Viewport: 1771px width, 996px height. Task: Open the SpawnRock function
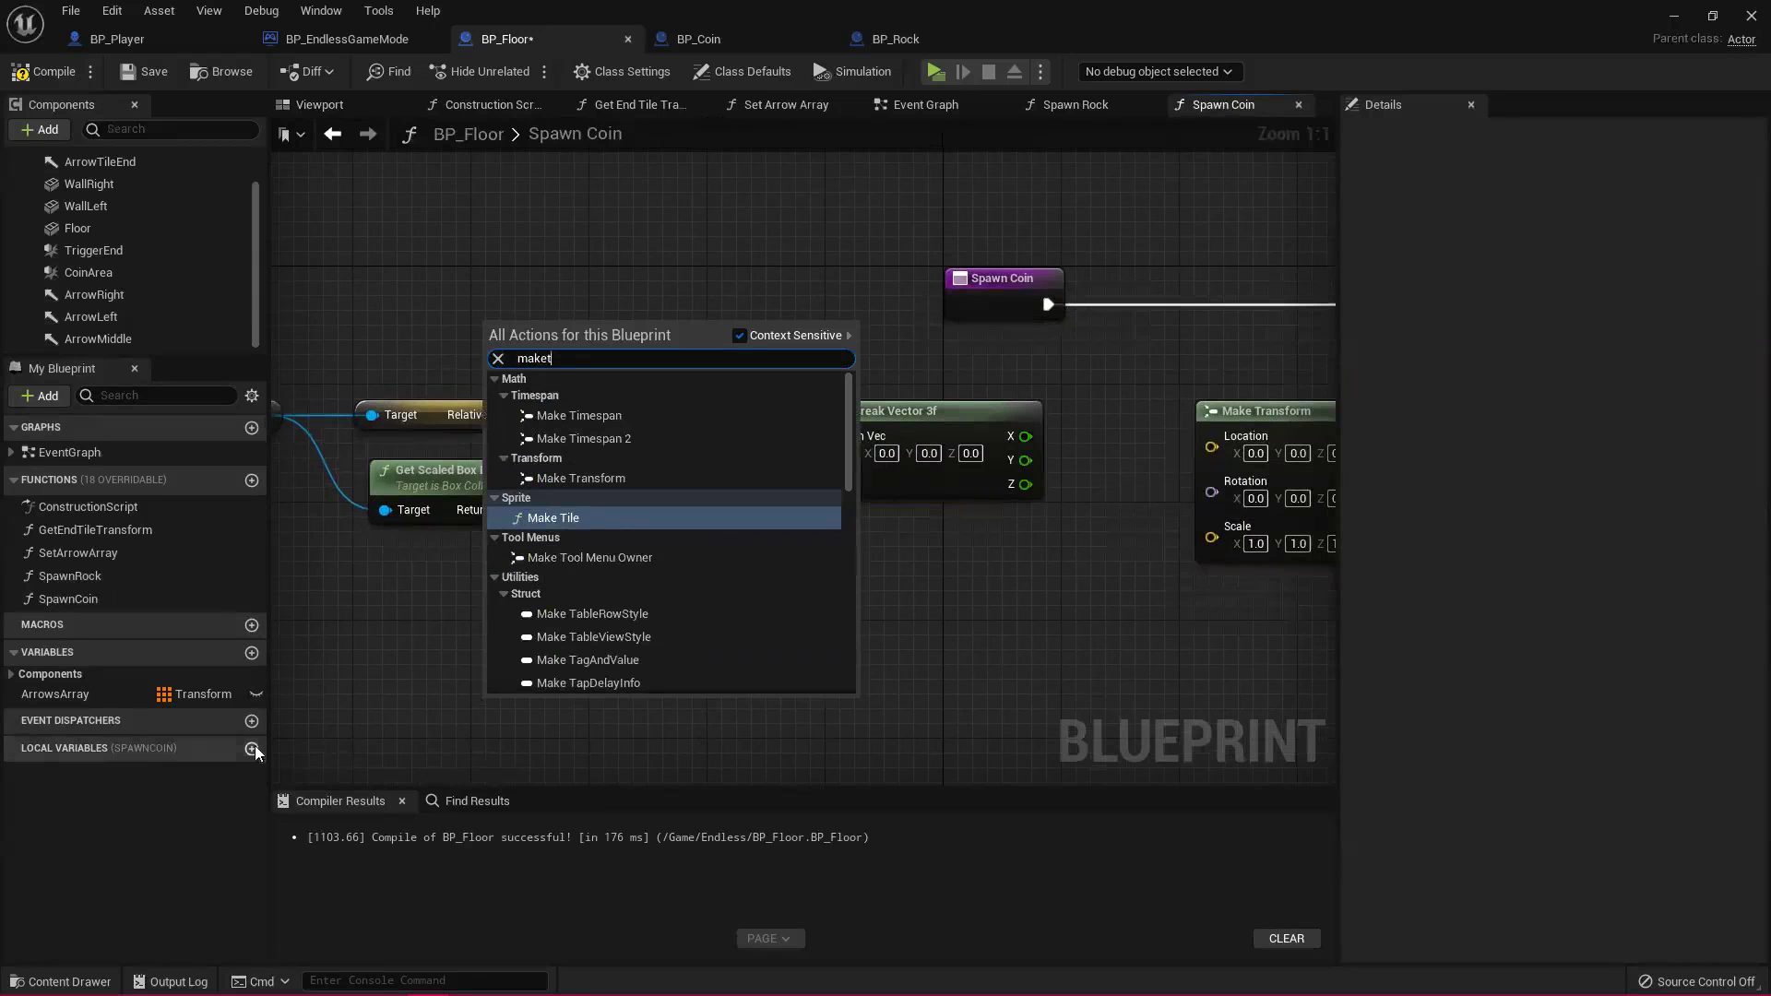[70, 576]
